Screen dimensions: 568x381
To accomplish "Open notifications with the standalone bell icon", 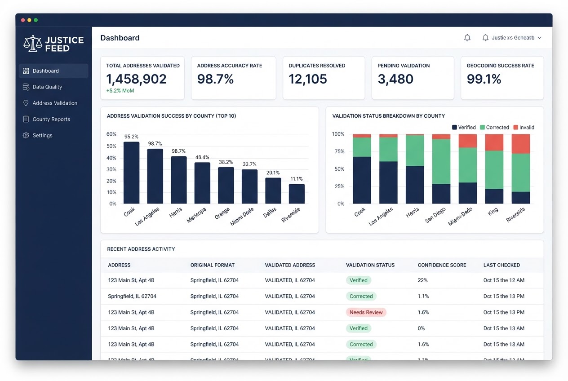I will [x=467, y=38].
